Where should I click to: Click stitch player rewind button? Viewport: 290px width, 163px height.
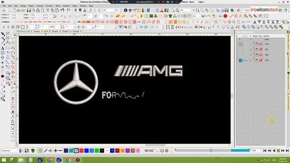(x=269, y=151)
